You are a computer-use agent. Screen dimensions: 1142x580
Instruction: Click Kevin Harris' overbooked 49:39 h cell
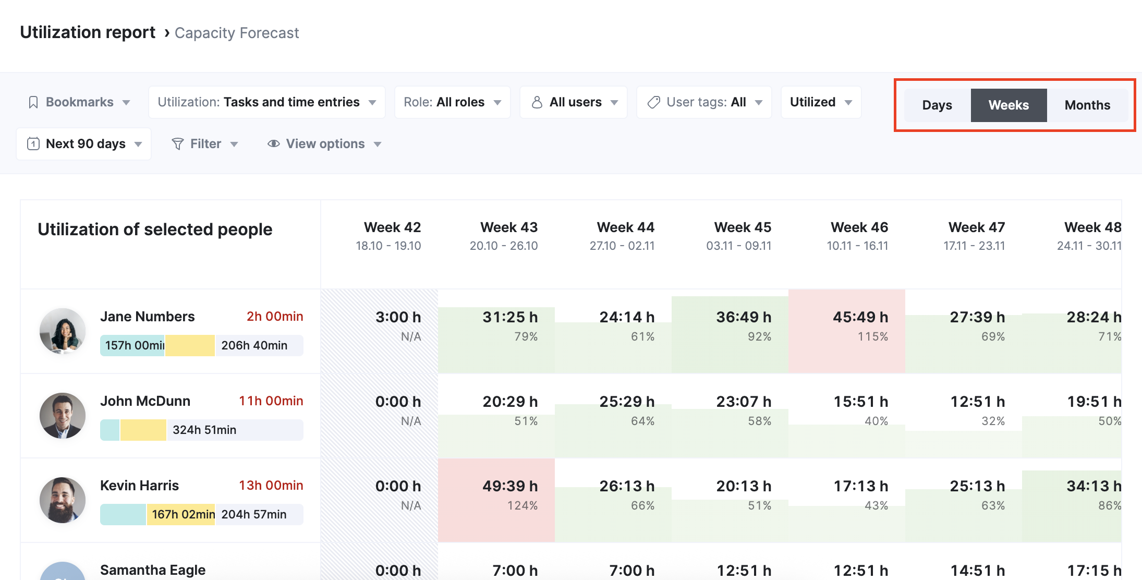496,500
